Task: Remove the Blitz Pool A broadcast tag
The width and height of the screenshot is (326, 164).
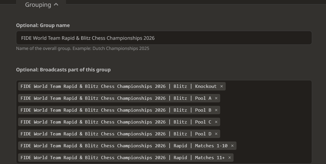Action: (216, 98)
